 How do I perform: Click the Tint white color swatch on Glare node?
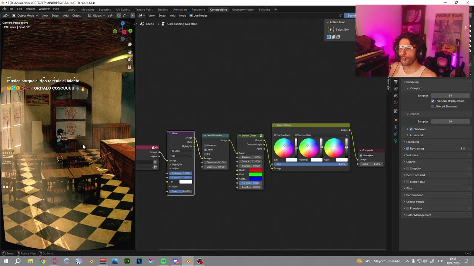[186, 182]
